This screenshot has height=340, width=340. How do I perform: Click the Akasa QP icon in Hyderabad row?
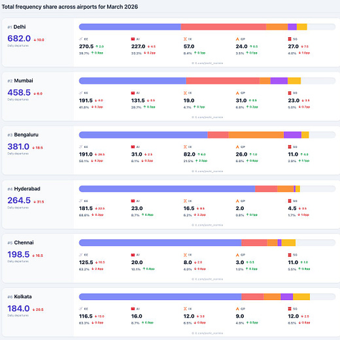pyautogui.click(x=237, y=201)
